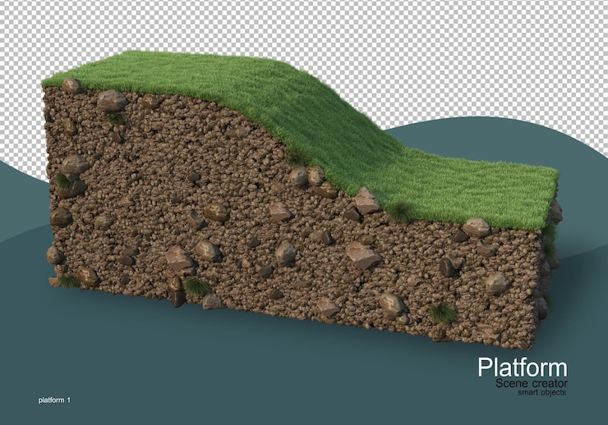Click the "platform 1" label
Viewport: 608px width, 425px height.
54,400
